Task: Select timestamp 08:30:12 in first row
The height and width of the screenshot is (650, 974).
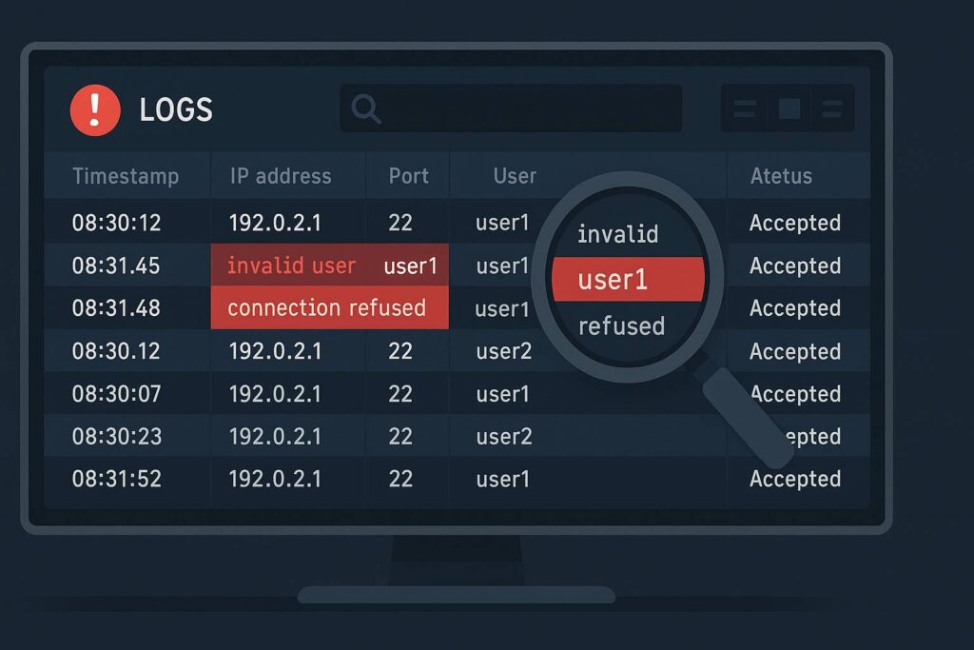Action: click(116, 223)
